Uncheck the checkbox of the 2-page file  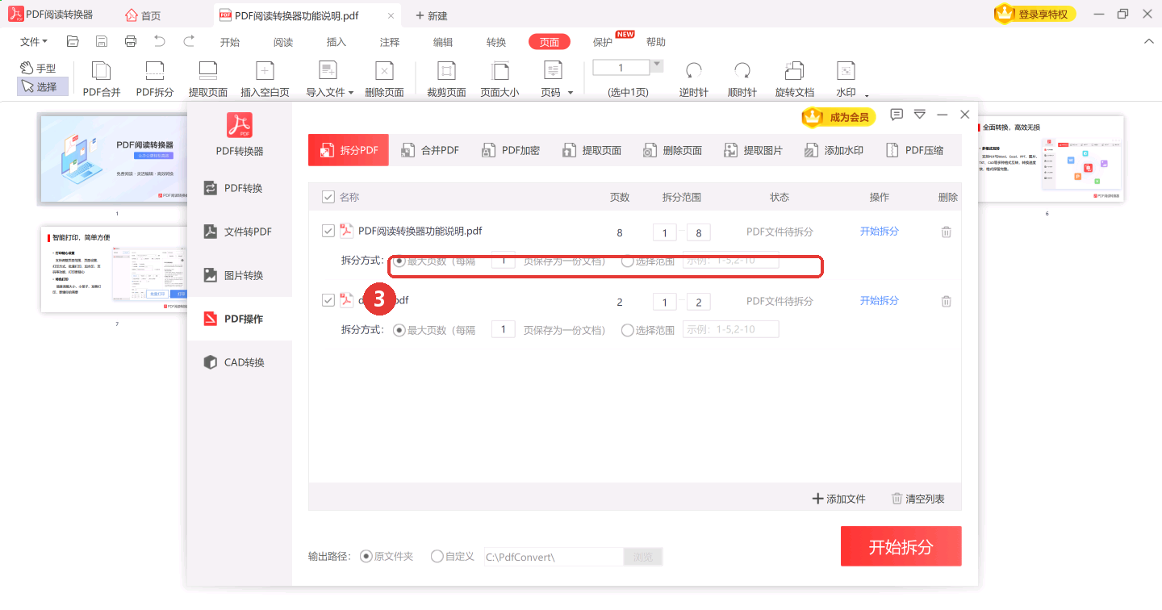328,300
